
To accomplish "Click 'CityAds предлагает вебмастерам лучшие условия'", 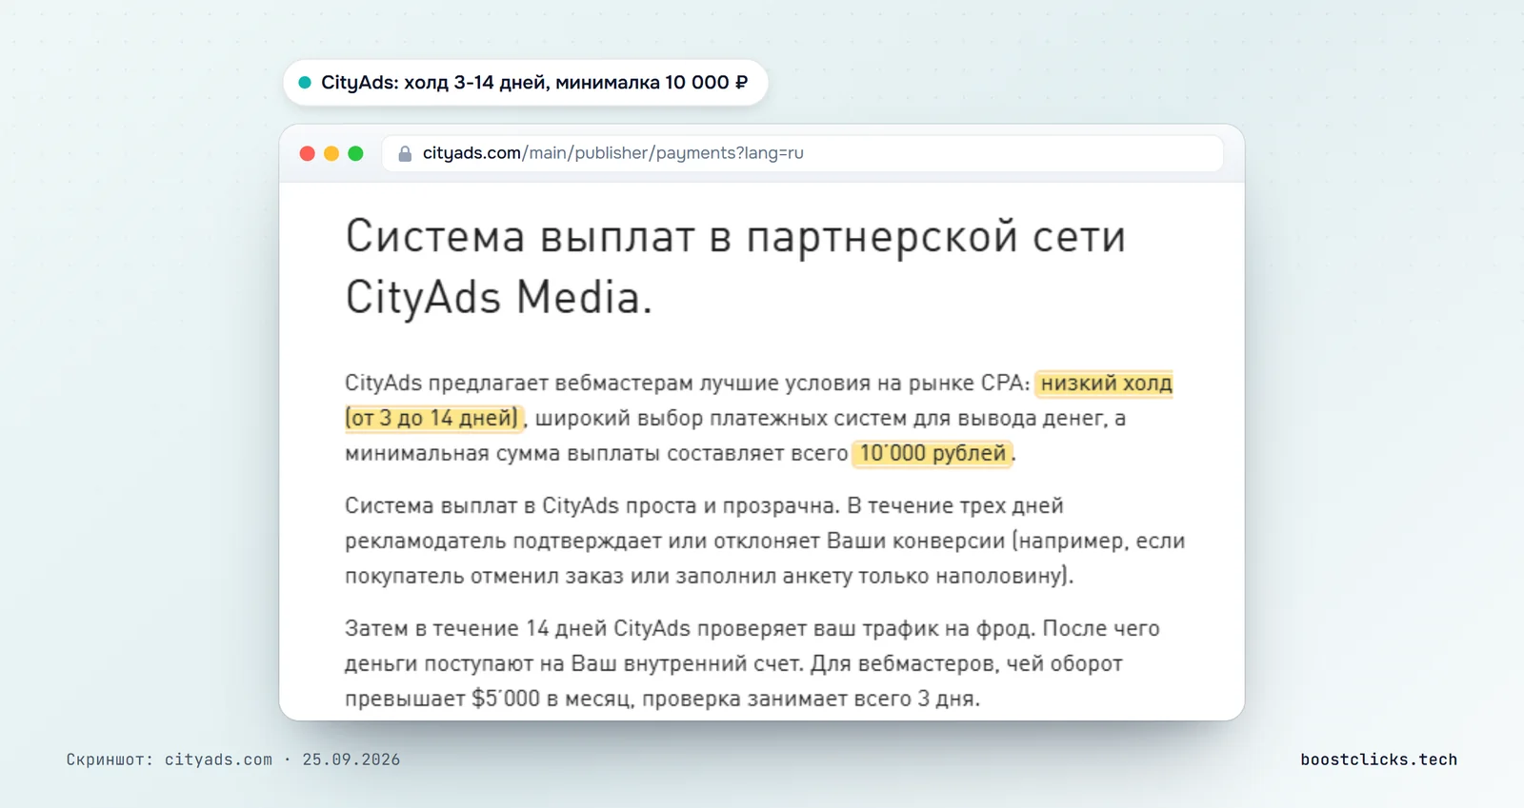I will pos(608,383).
